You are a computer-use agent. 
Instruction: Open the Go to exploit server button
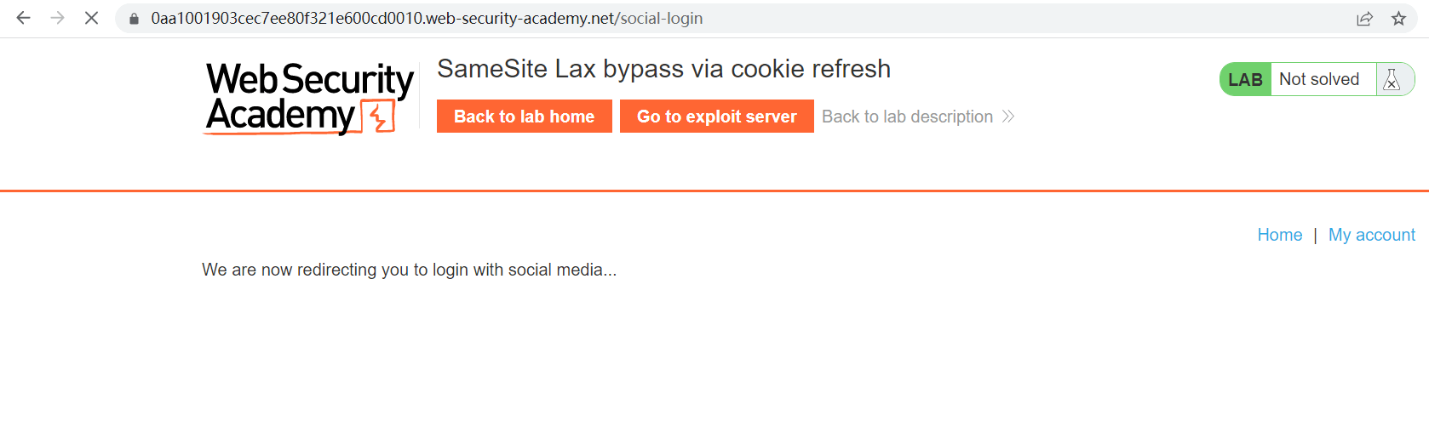[716, 117]
